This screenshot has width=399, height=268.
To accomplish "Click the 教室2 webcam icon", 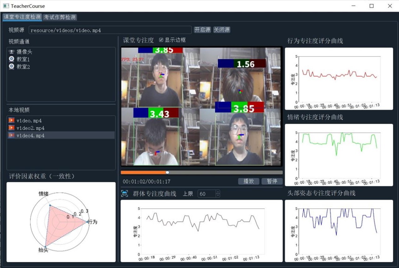I will [x=12, y=67].
